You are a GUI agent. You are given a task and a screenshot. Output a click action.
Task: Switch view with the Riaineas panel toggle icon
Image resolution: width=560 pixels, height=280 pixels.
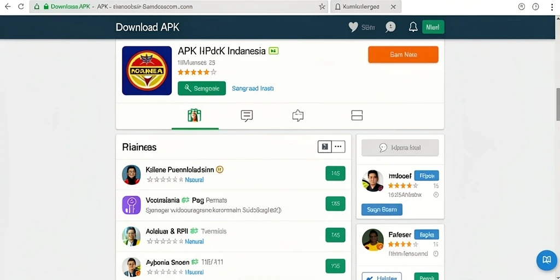[x=325, y=147]
